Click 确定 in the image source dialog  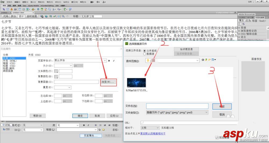pyautogui.click(x=222, y=106)
